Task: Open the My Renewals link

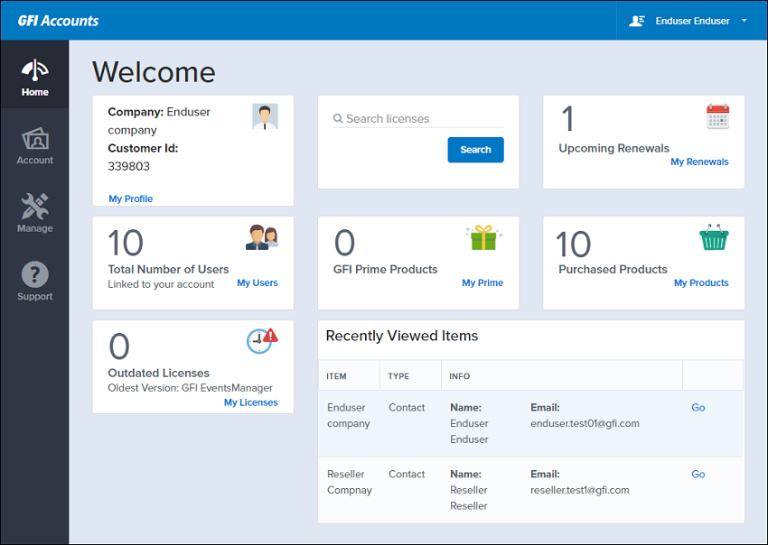Action: click(x=699, y=162)
